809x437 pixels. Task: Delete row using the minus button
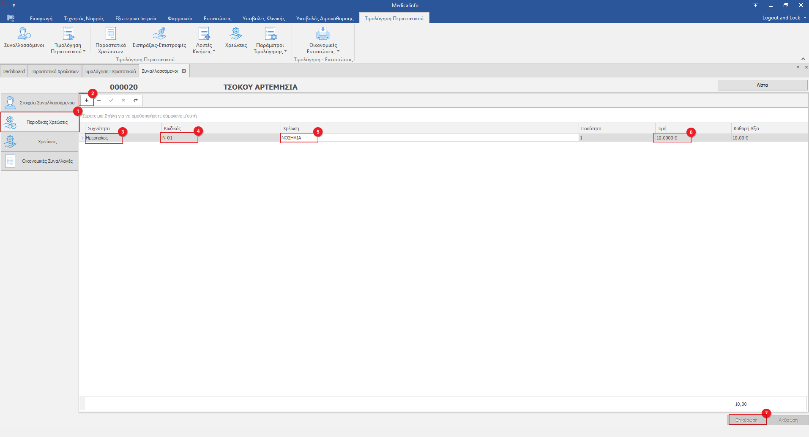99,101
